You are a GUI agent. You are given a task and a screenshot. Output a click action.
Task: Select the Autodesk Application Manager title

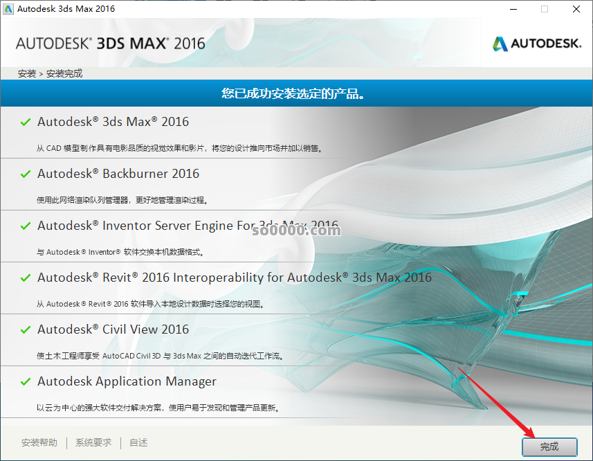[127, 381]
